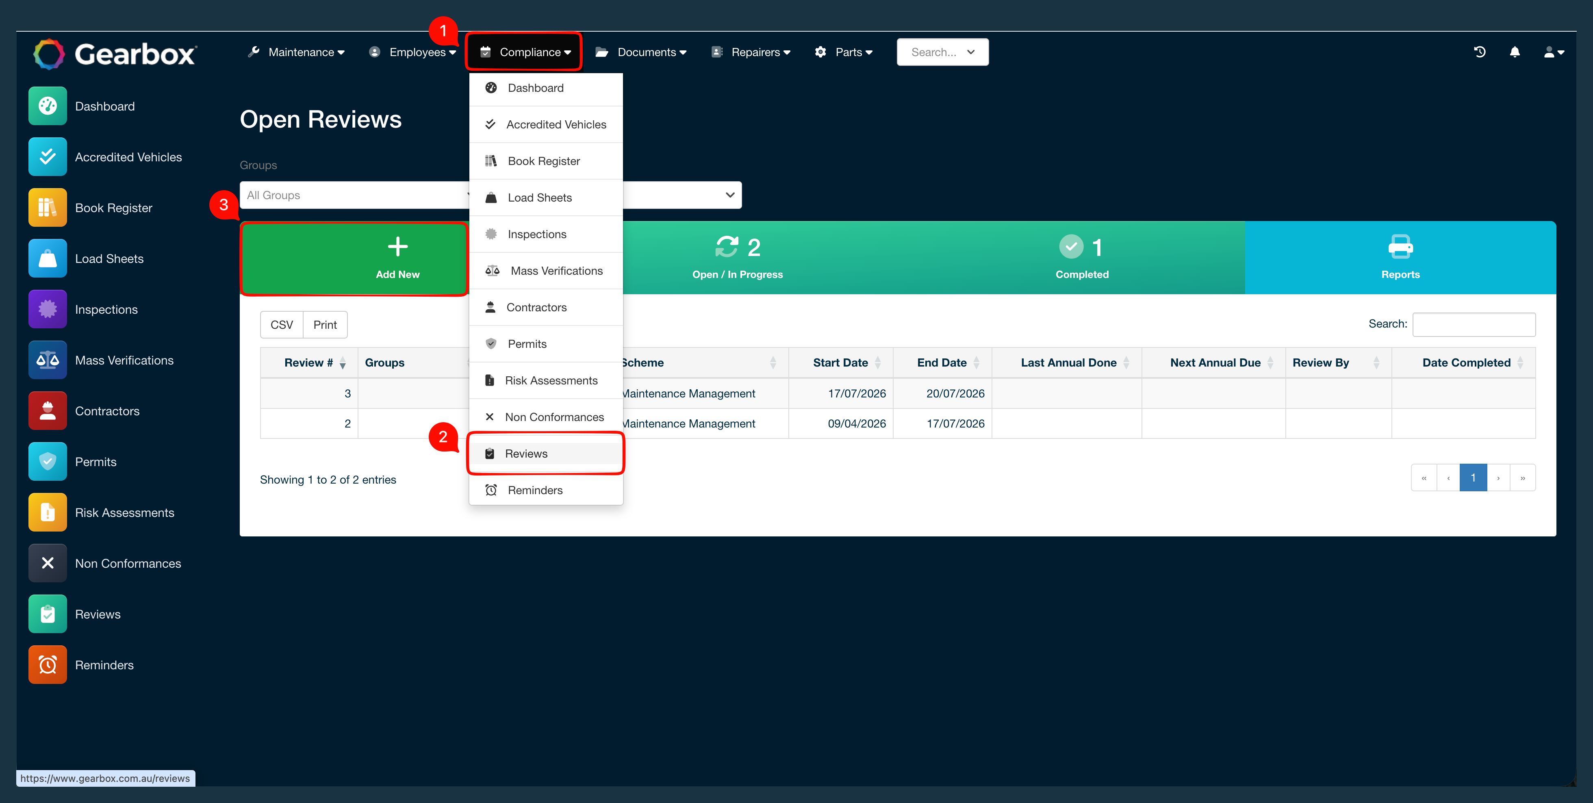Expand the Maintenance menu
This screenshot has width=1593, height=803.
(x=296, y=52)
